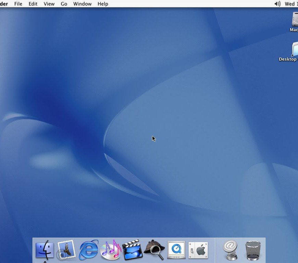298x263 pixels.
Task: Click the @ spring web link icon
Action: coord(231,250)
